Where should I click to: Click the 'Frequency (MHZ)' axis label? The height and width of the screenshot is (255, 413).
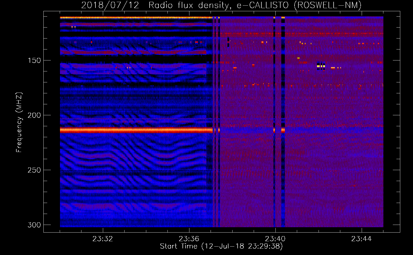[x=19, y=122]
